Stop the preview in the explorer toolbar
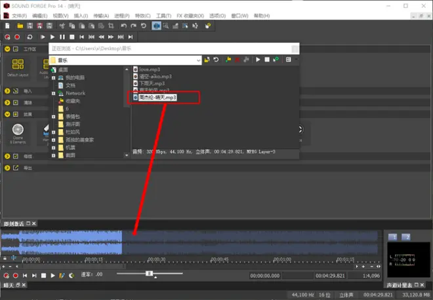 pos(267,59)
